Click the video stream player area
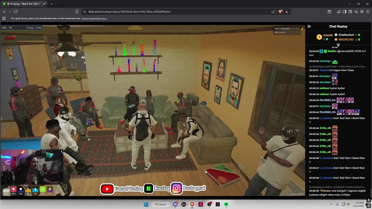 tap(153, 110)
